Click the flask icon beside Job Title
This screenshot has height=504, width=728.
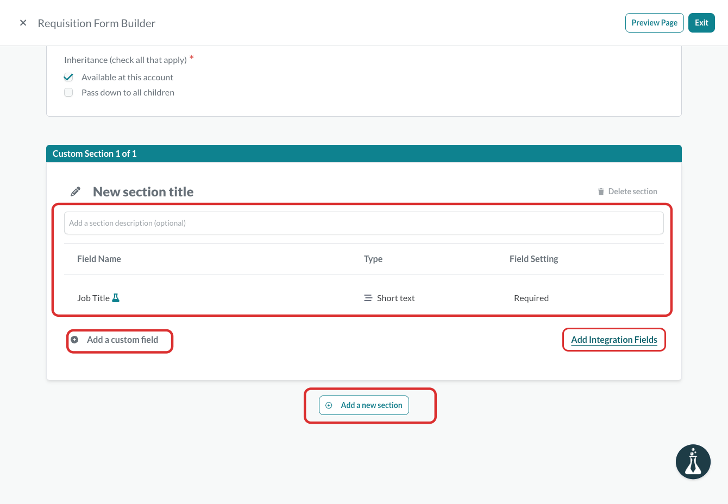coord(116,298)
